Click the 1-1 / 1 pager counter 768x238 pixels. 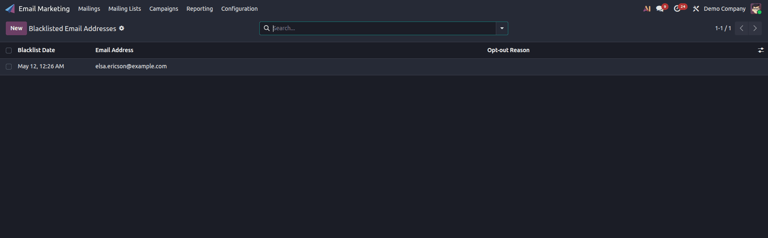pyautogui.click(x=723, y=28)
